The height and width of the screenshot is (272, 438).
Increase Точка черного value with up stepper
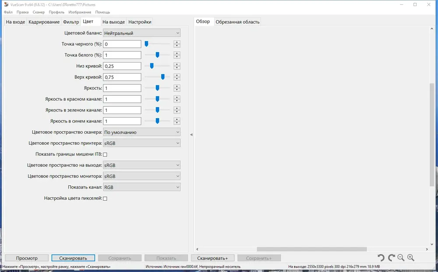click(x=177, y=42)
